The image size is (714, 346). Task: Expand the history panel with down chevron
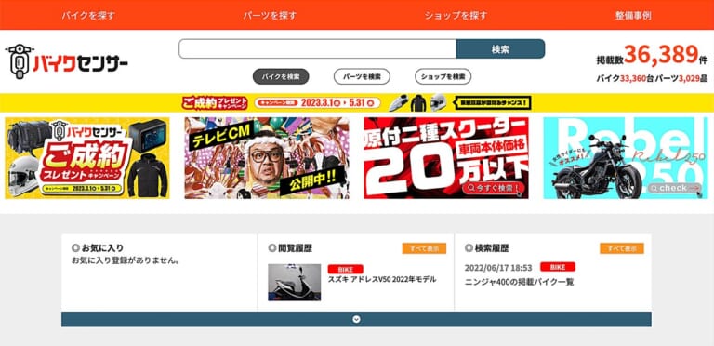click(x=357, y=319)
